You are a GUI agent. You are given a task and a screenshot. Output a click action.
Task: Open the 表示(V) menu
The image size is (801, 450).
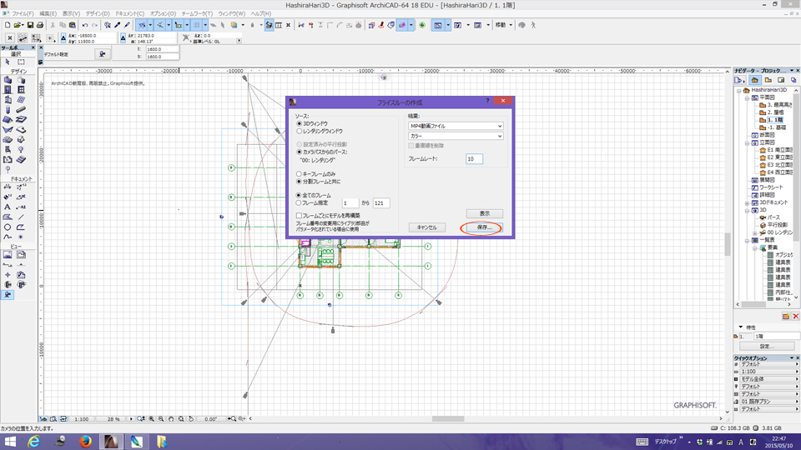pyautogui.click(x=71, y=14)
